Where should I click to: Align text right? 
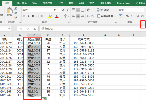click(x=82, y=16)
